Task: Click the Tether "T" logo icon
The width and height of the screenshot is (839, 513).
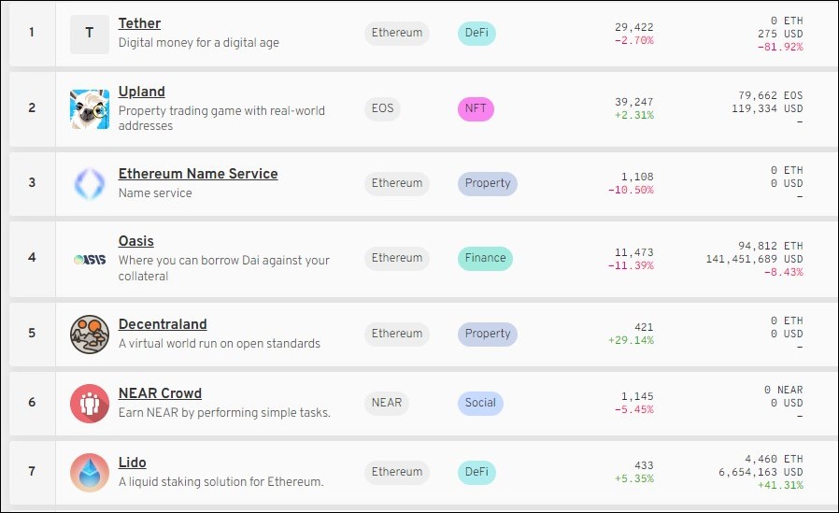Action: (90, 34)
